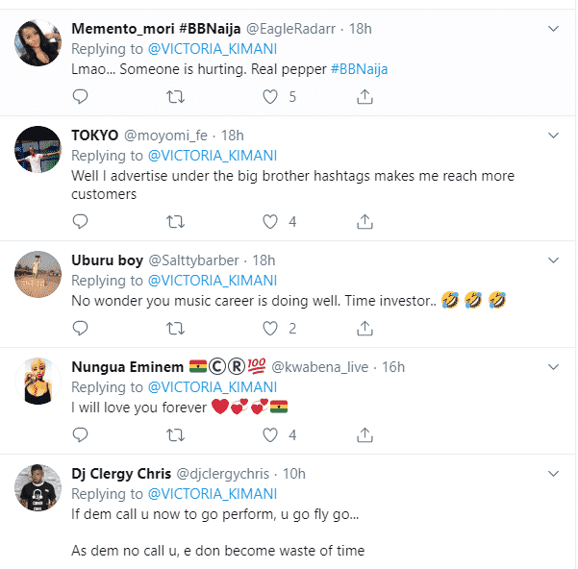578x569 pixels.
Task: Reply to Memento_mori's tweet
Action: pos(81,96)
